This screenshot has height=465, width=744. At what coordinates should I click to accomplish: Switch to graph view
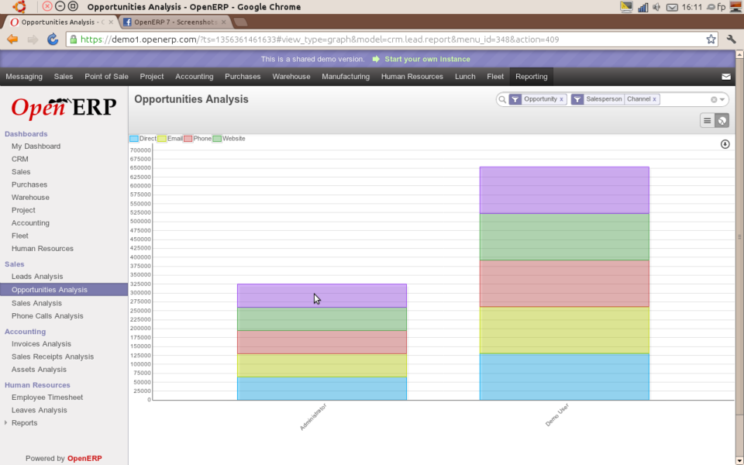pyautogui.click(x=722, y=121)
